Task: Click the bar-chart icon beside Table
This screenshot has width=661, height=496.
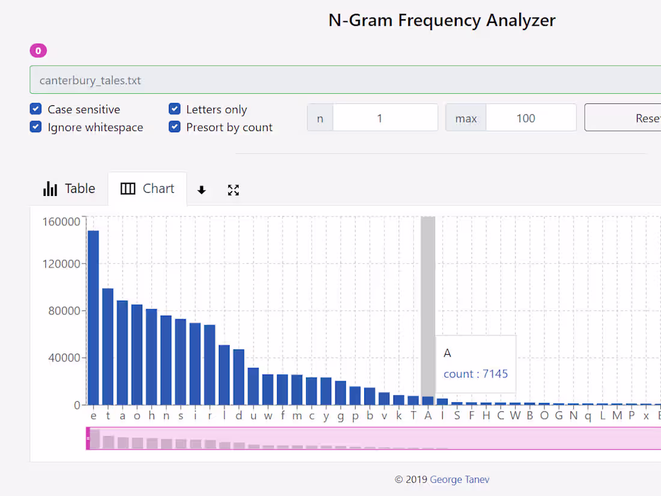Action: click(x=50, y=188)
